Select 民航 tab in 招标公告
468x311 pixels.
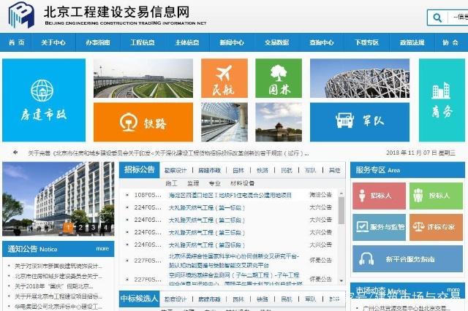(x=287, y=170)
